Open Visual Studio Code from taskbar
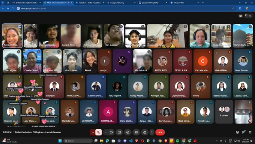This screenshot has width=255, height=144. [x=131, y=141]
